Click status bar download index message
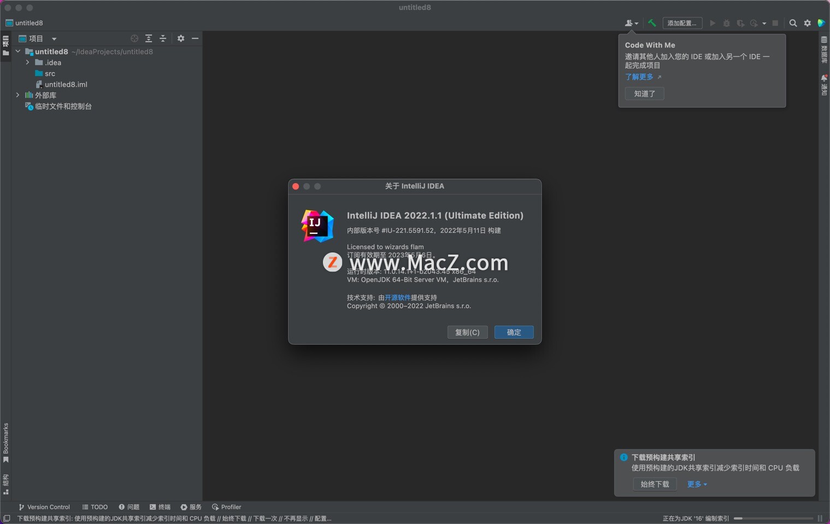 point(174,519)
